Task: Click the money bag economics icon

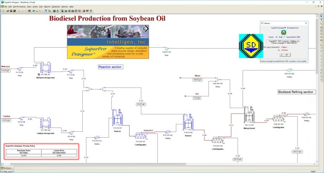Action: pos(58,11)
